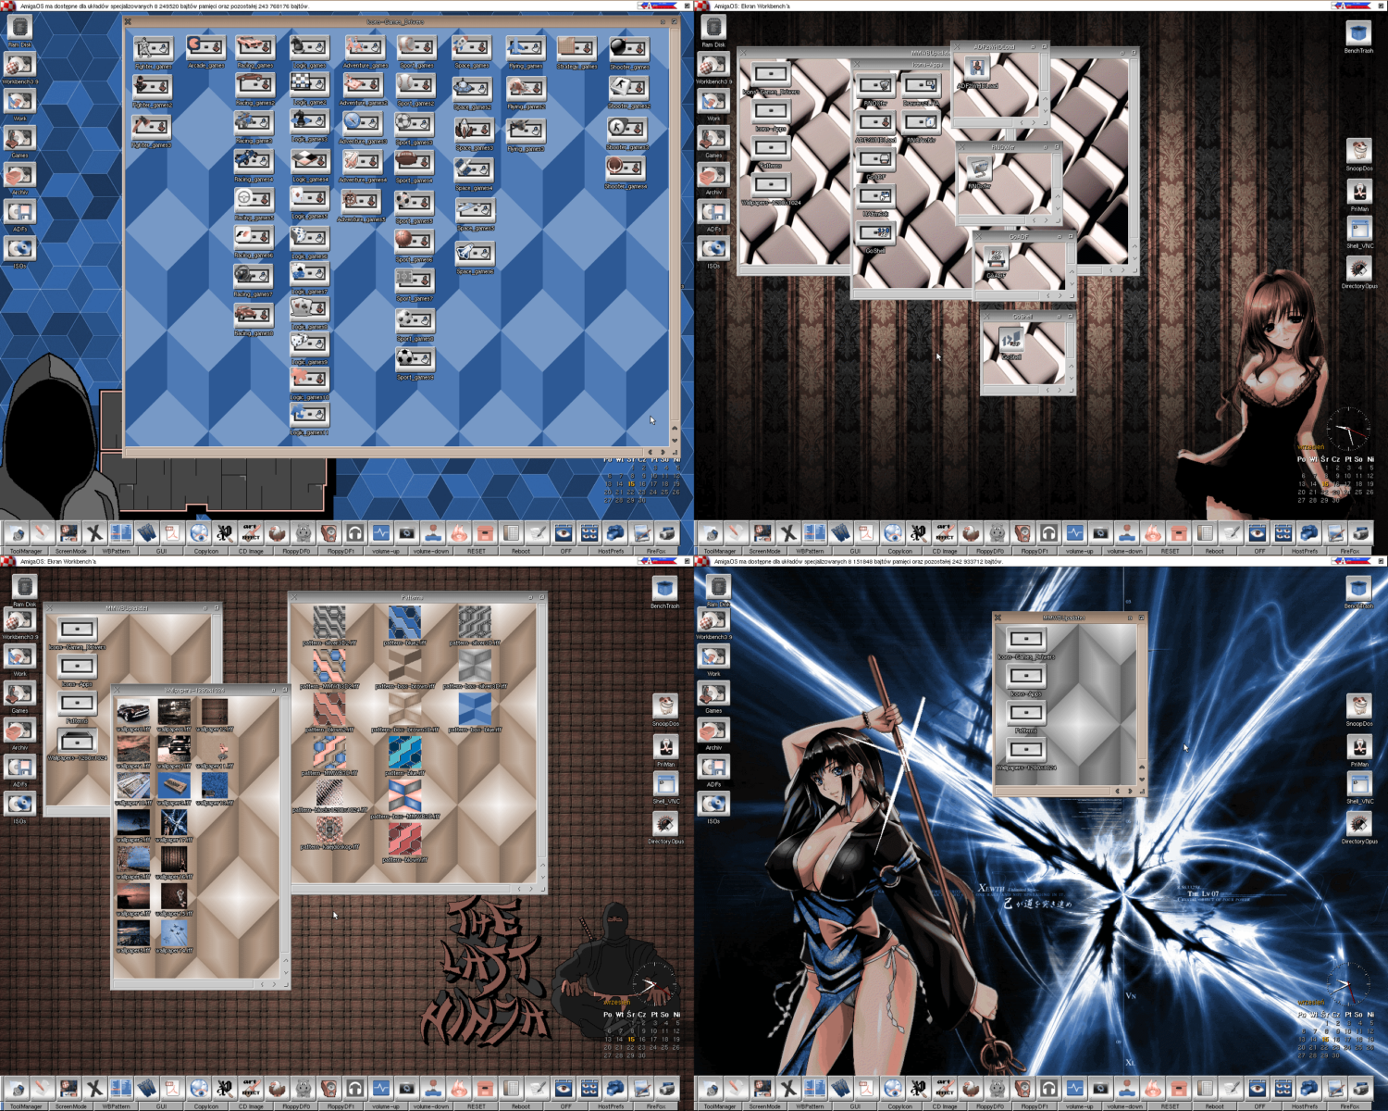Image resolution: width=1388 pixels, height=1111 pixels.
Task: Click up scroll arrow of Patterns window
Action: point(542,866)
